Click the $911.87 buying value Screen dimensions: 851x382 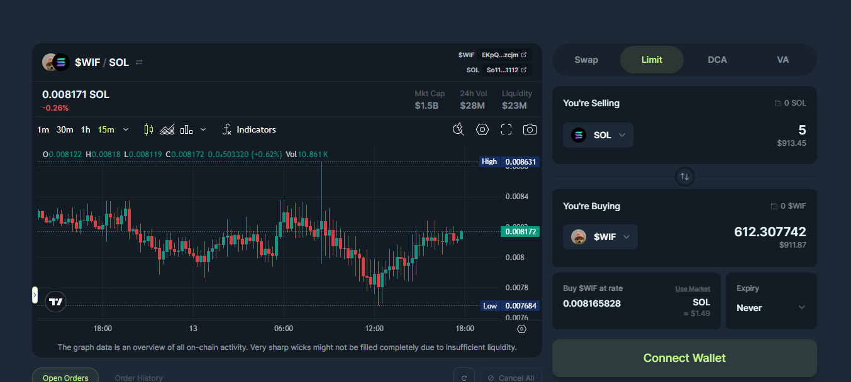coord(793,245)
